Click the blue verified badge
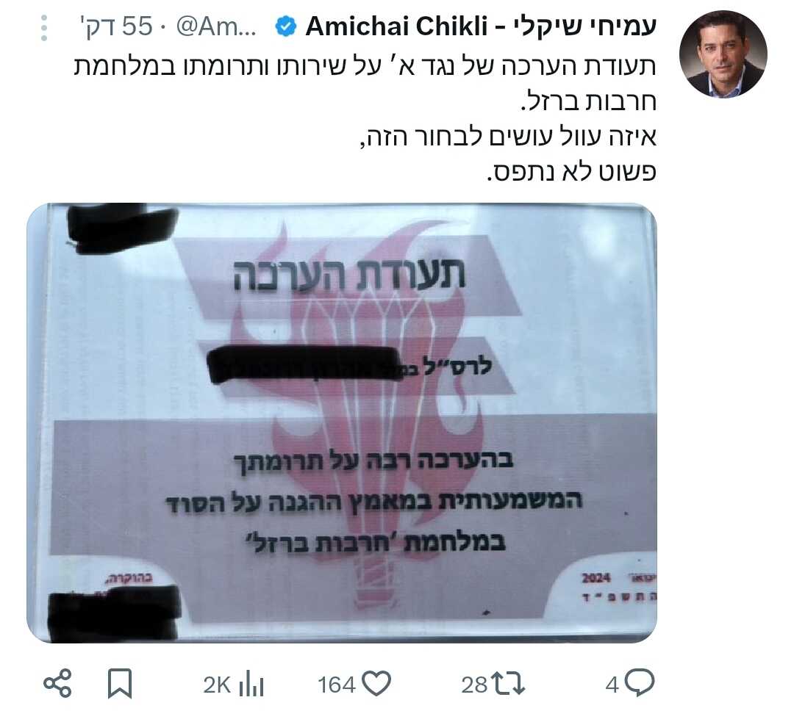The height and width of the screenshot is (711, 794). [285, 26]
